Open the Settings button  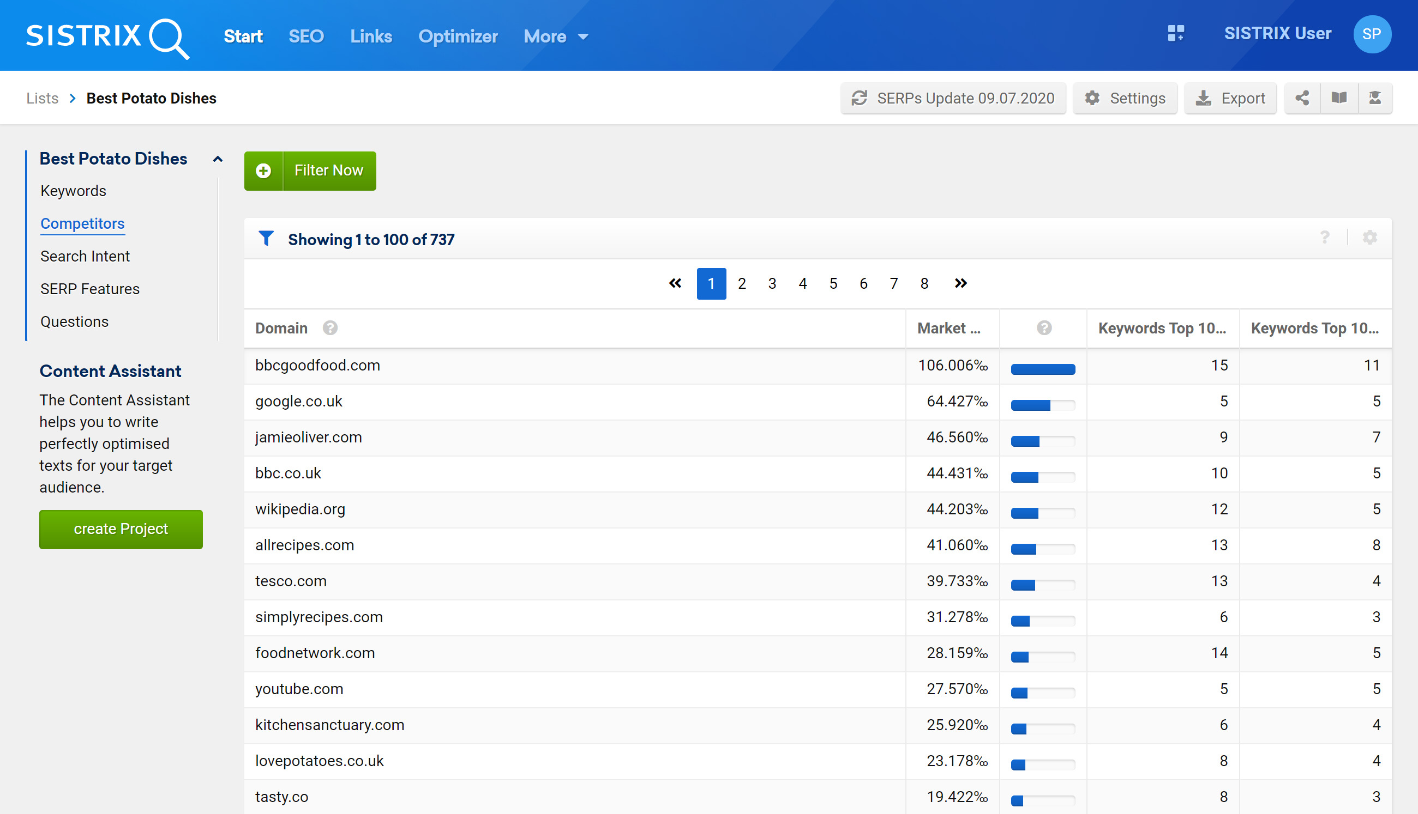pyautogui.click(x=1125, y=99)
